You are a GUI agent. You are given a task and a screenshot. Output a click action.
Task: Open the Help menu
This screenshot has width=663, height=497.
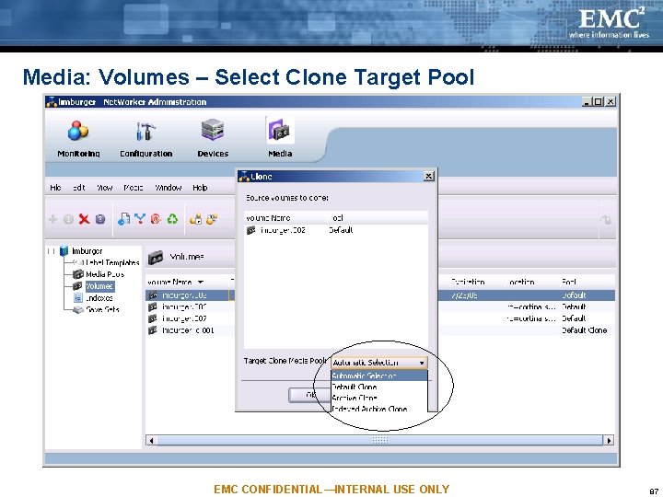200,188
